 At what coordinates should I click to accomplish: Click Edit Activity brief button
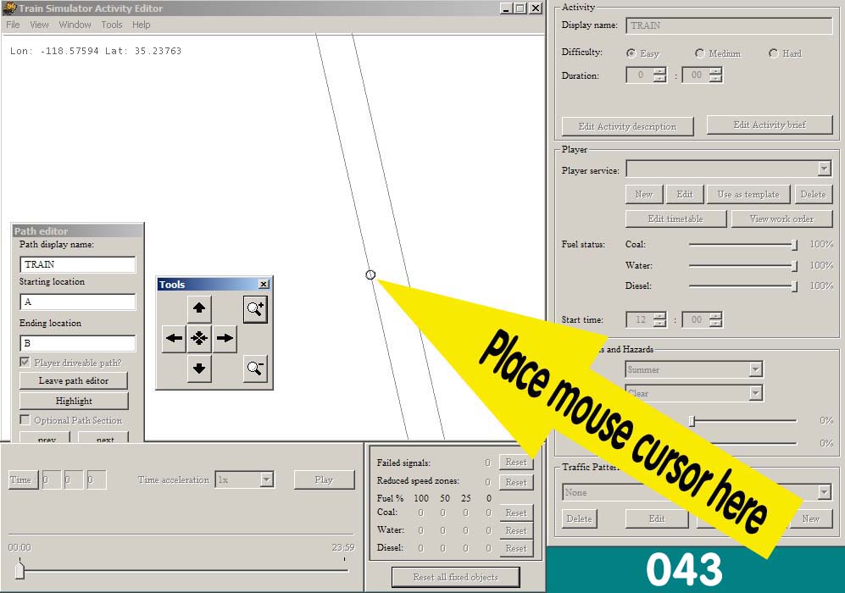click(x=770, y=125)
